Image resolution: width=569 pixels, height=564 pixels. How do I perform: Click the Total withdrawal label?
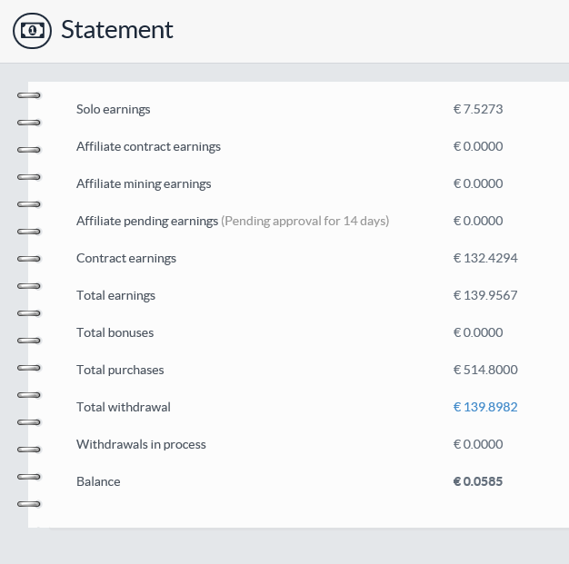pyautogui.click(x=124, y=407)
